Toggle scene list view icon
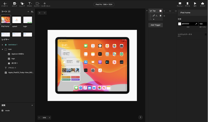208x122 pixels. point(32,12)
